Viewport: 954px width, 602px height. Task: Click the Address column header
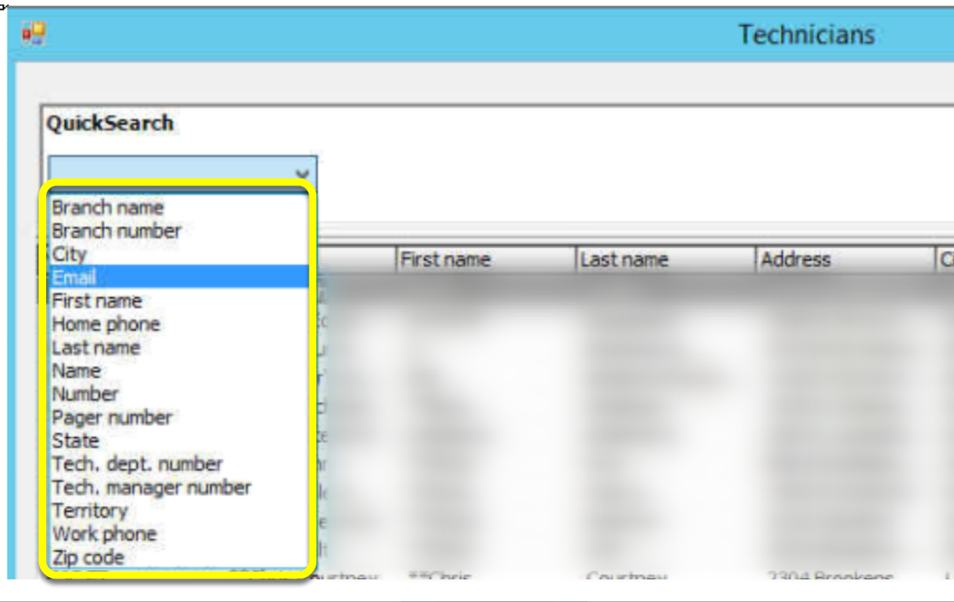click(846, 259)
